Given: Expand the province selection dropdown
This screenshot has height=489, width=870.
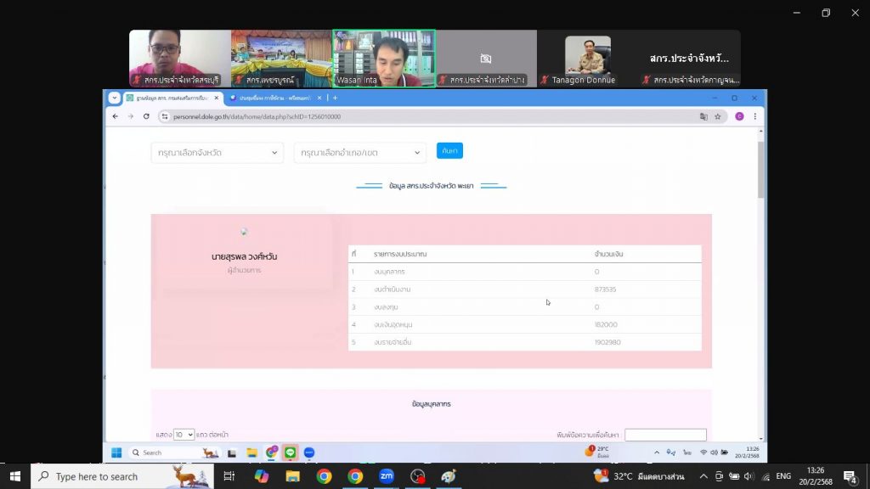Looking at the screenshot, I should point(217,153).
